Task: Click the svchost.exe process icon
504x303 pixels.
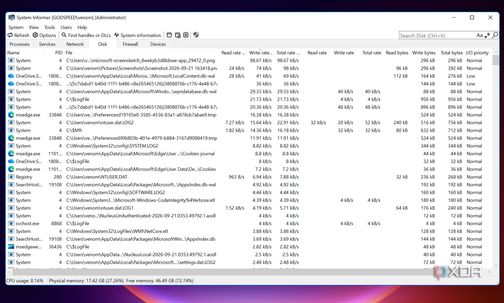Action: (11, 223)
